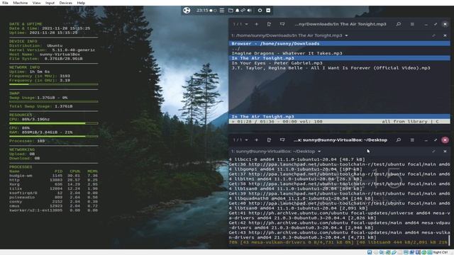The width and height of the screenshot is (454, 255).
Task: Expand the In The Air Tonight.mp3 pane title dropdown
Action: coord(346,35)
